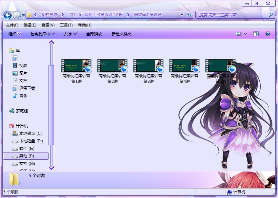
Task: Expand the 包含到库中 dropdown
Action: coord(43,34)
